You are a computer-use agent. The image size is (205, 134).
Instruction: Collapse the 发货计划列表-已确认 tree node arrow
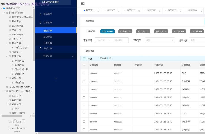tap(4, 91)
